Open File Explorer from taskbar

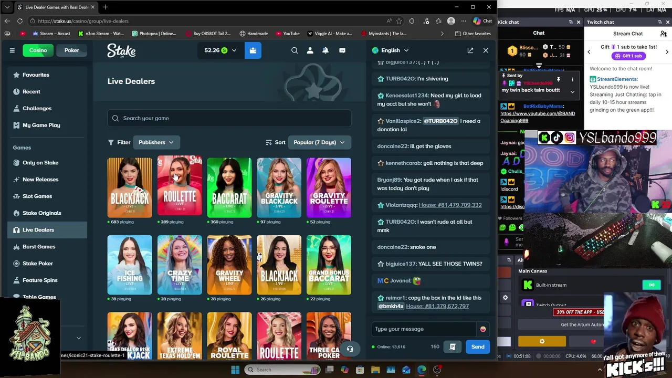click(375, 370)
